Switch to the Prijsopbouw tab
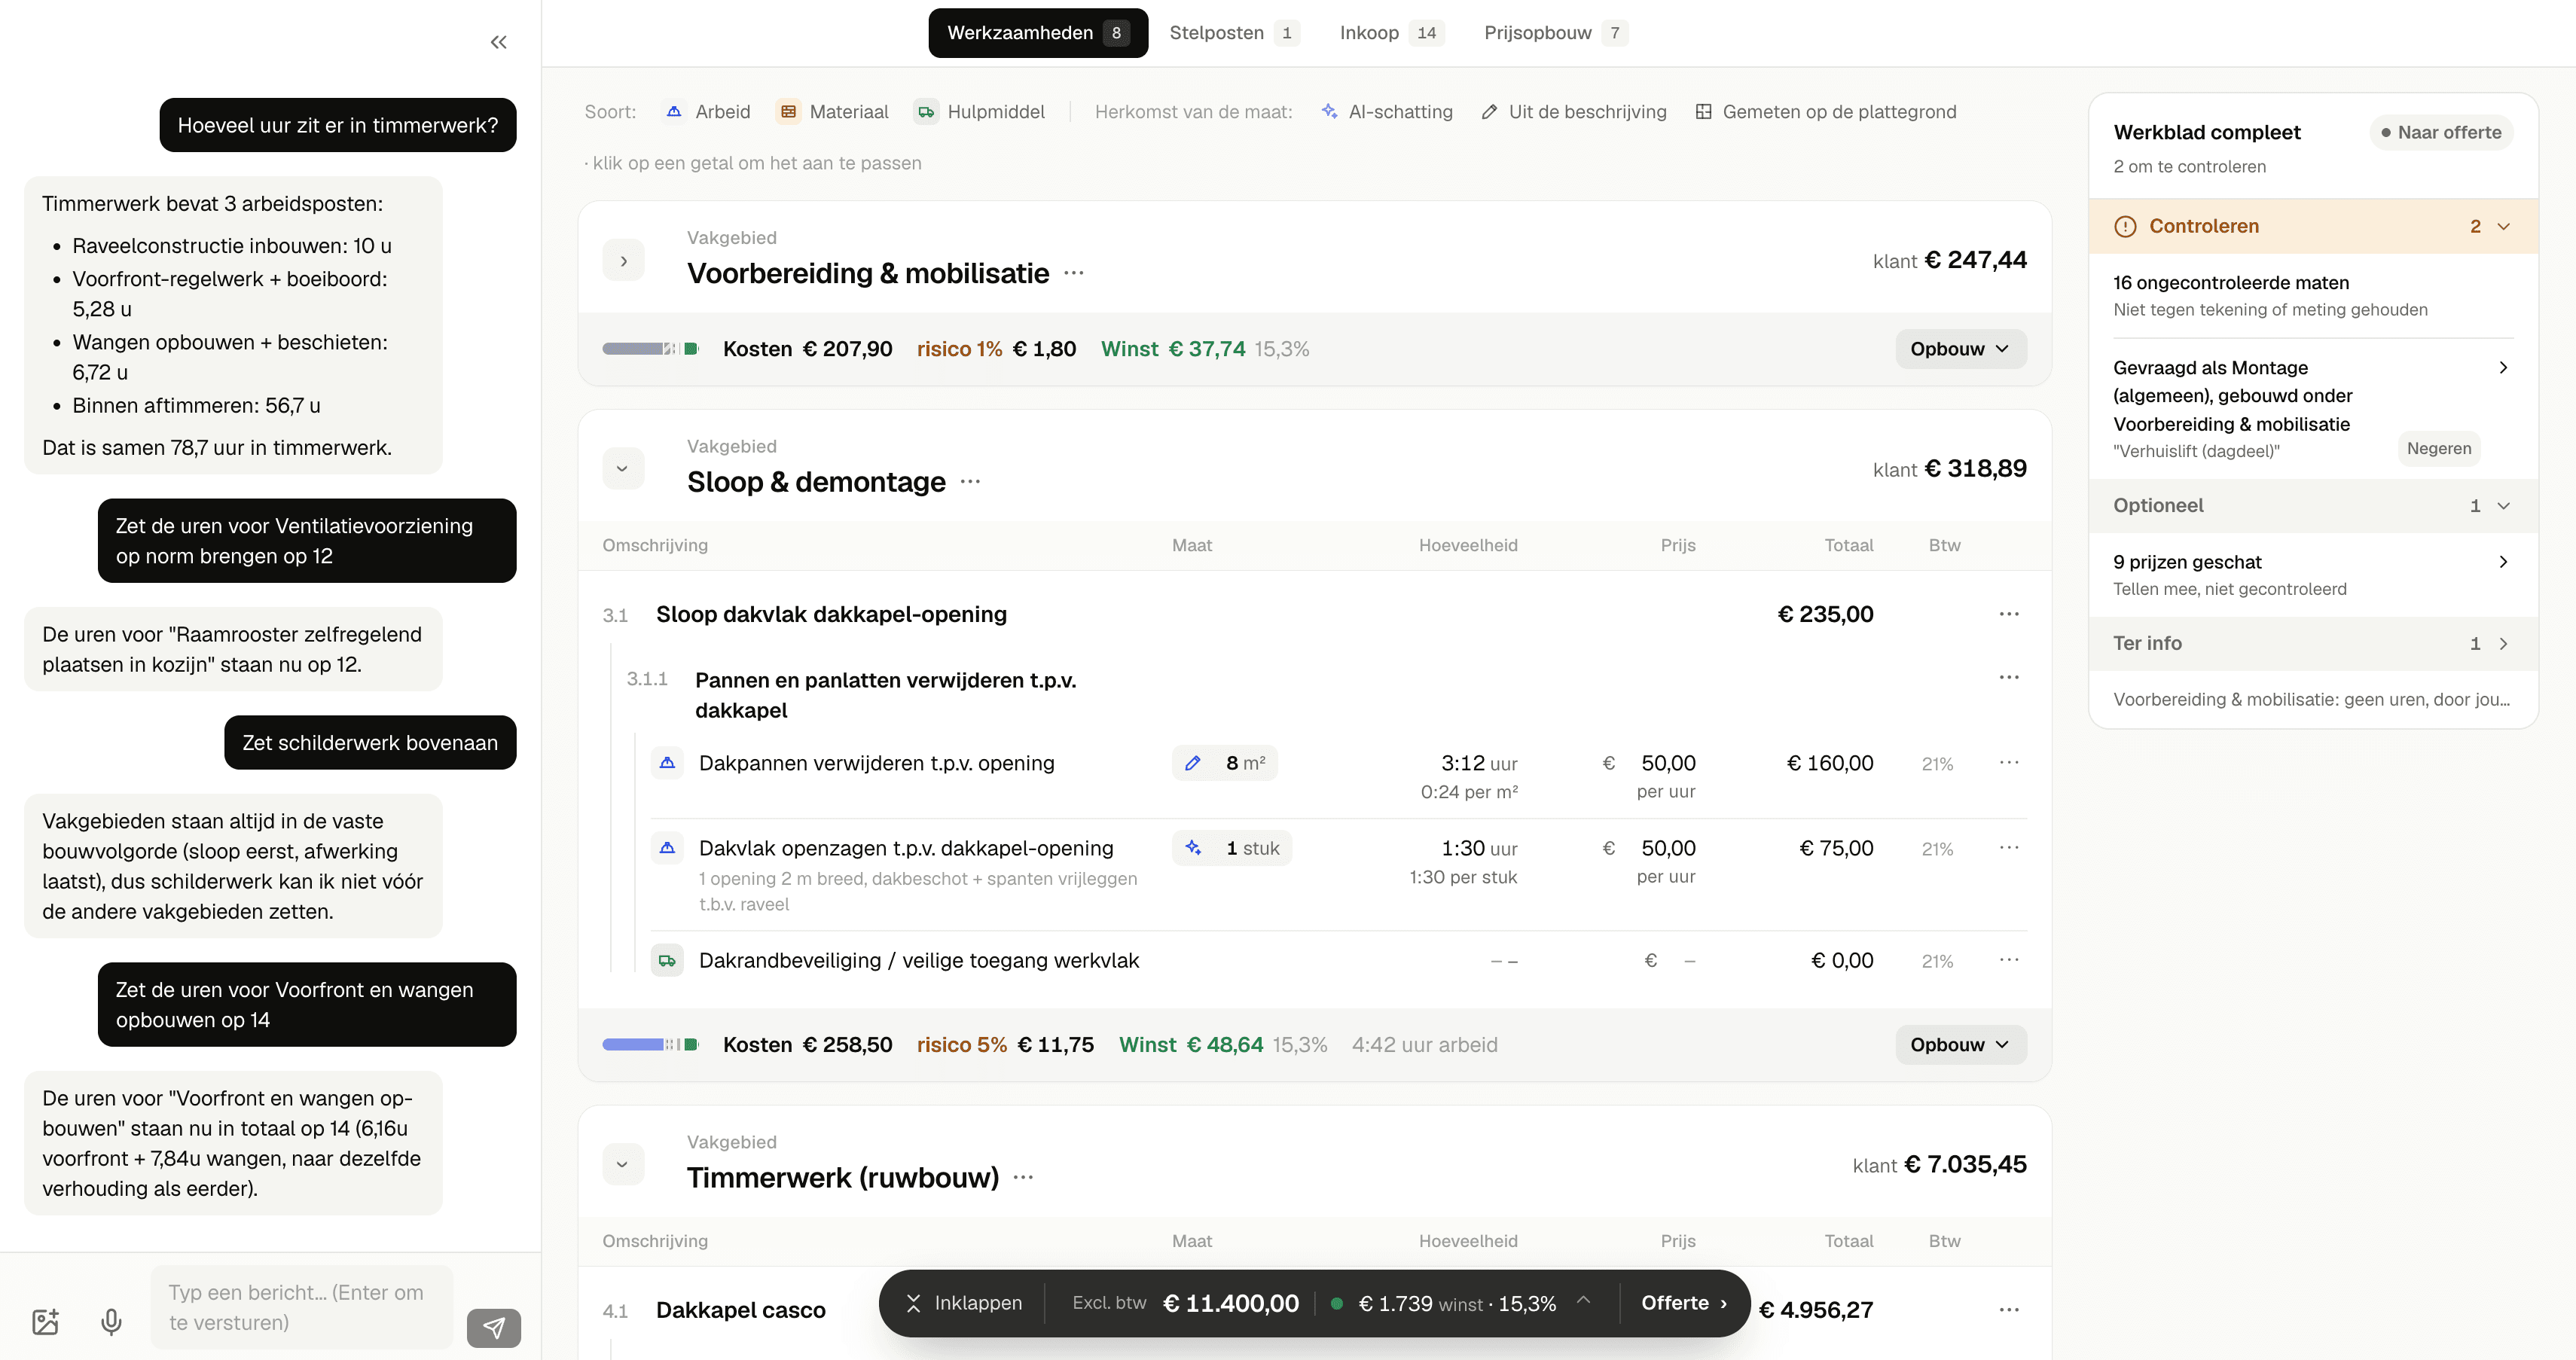 (1555, 33)
